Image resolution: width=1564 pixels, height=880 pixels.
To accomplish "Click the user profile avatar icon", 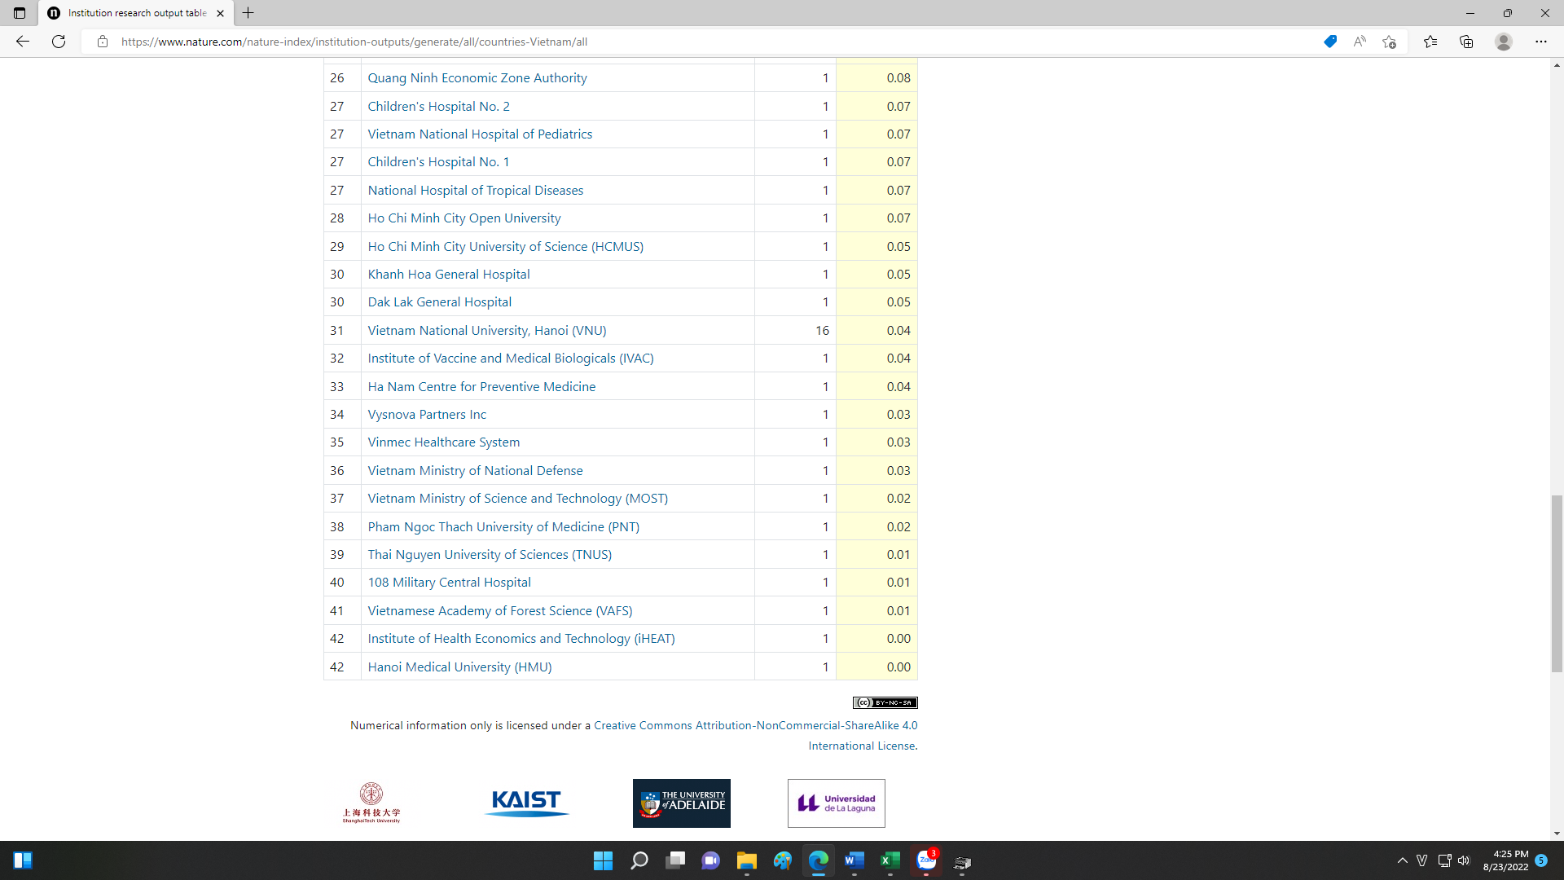I will pos(1504,42).
